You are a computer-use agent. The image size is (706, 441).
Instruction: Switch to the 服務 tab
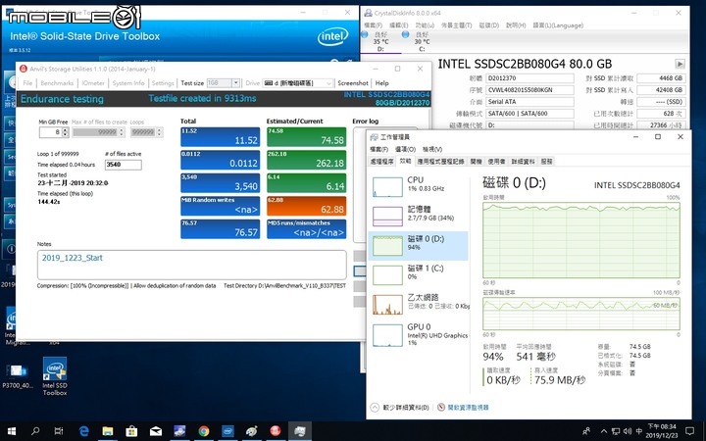[546, 161]
